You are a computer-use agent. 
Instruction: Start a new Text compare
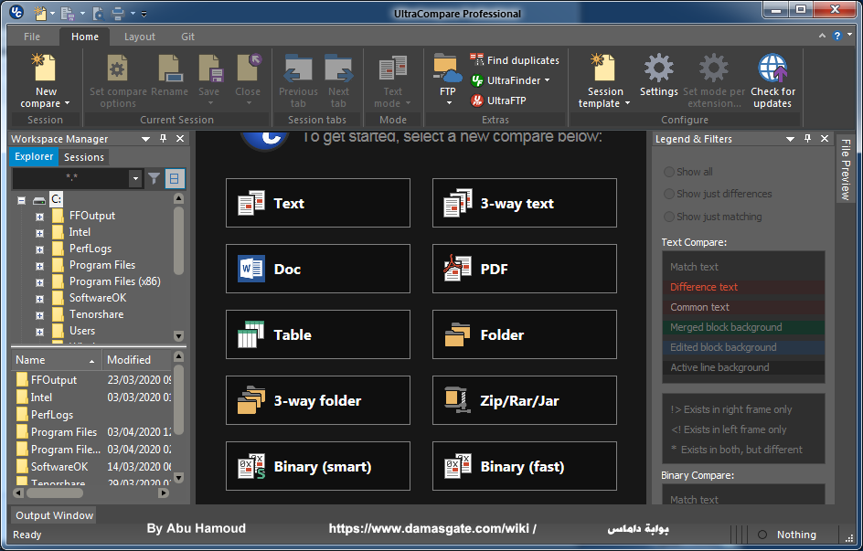tap(318, 203)
